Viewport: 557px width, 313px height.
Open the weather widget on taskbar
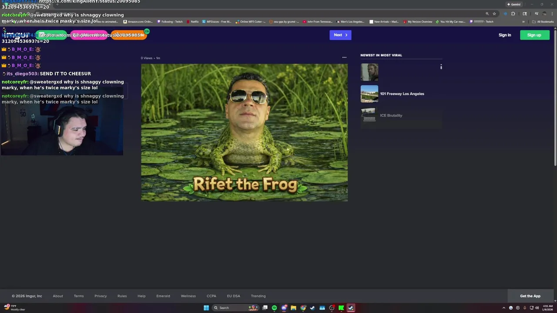(x=15, y=308)
